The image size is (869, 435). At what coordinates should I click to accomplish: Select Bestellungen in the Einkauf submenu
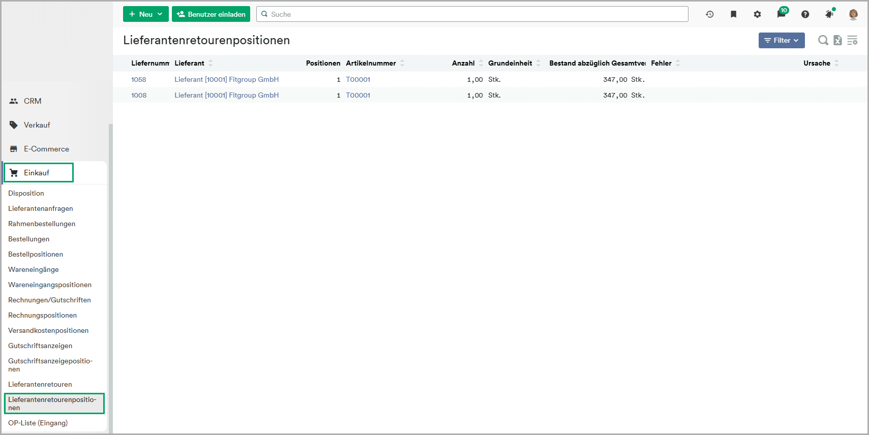click(x=29, y=239)
